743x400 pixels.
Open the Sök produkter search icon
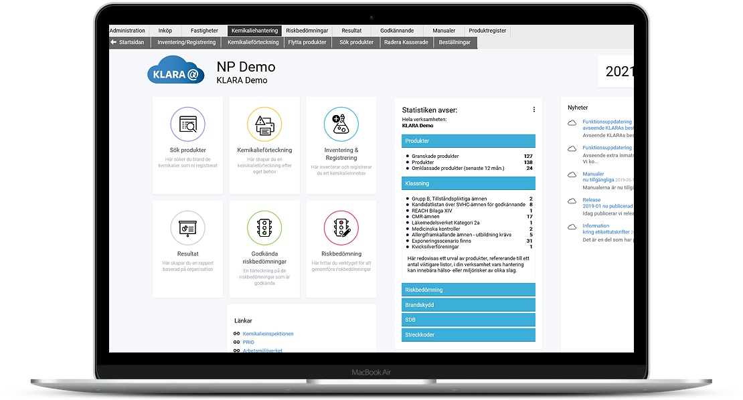[x=187, y=124]
